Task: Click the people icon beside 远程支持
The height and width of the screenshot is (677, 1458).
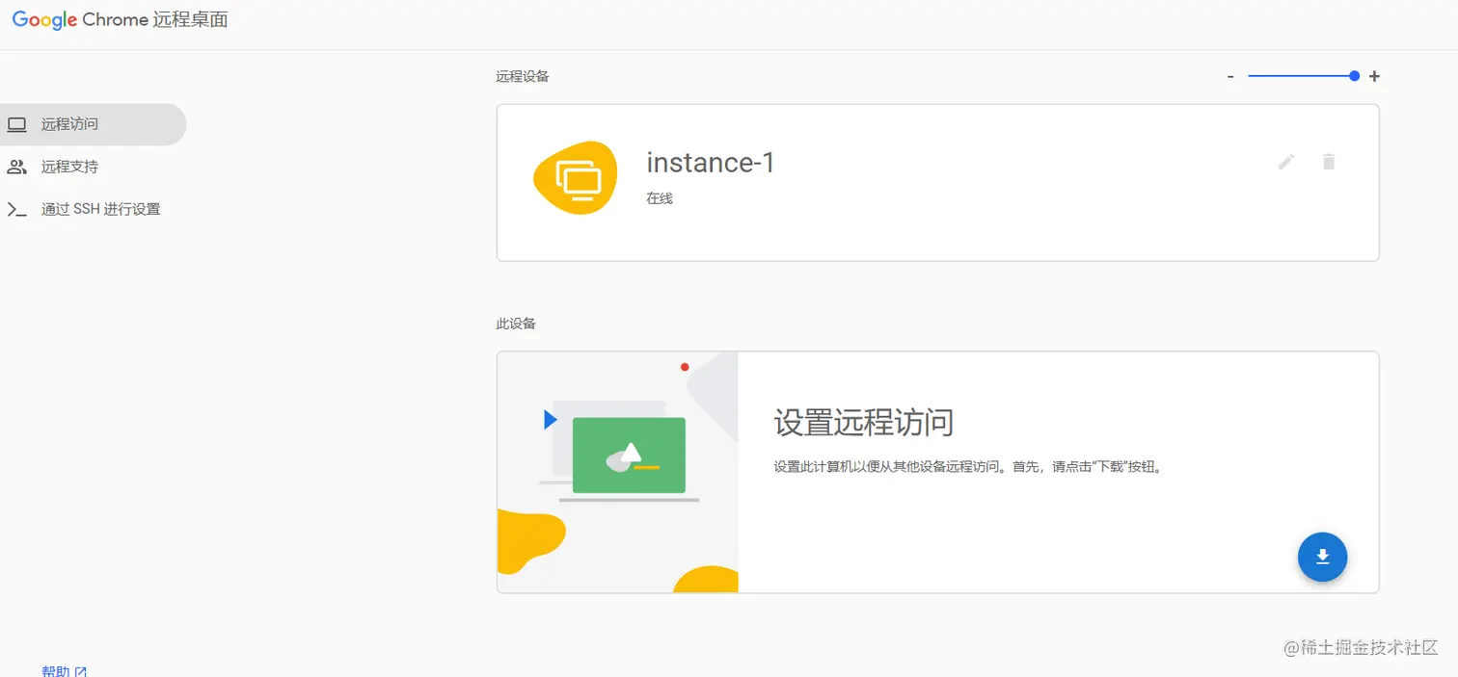Action: pos(16,167)
